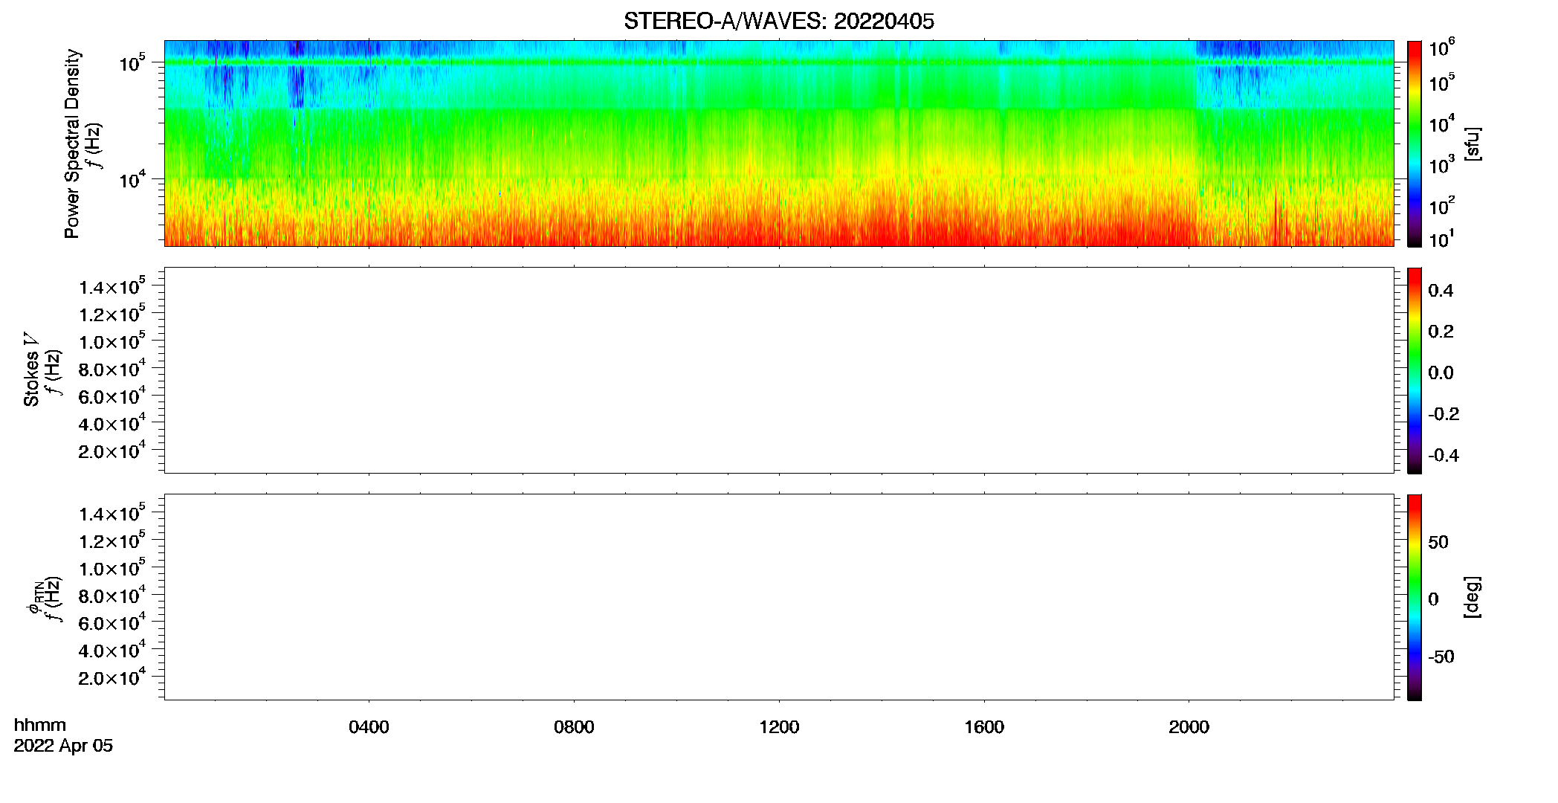Viewport: 1558px width, 803px height.
Task: Click the empty Stokes V plot panel
Action: tap(779, 370)
